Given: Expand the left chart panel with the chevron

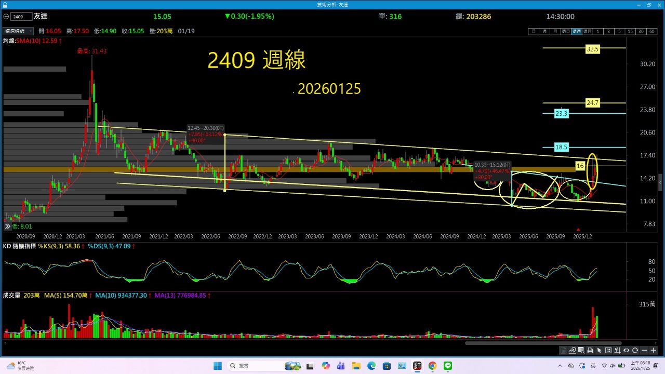Looking at the screenshot, I should 7,226.
